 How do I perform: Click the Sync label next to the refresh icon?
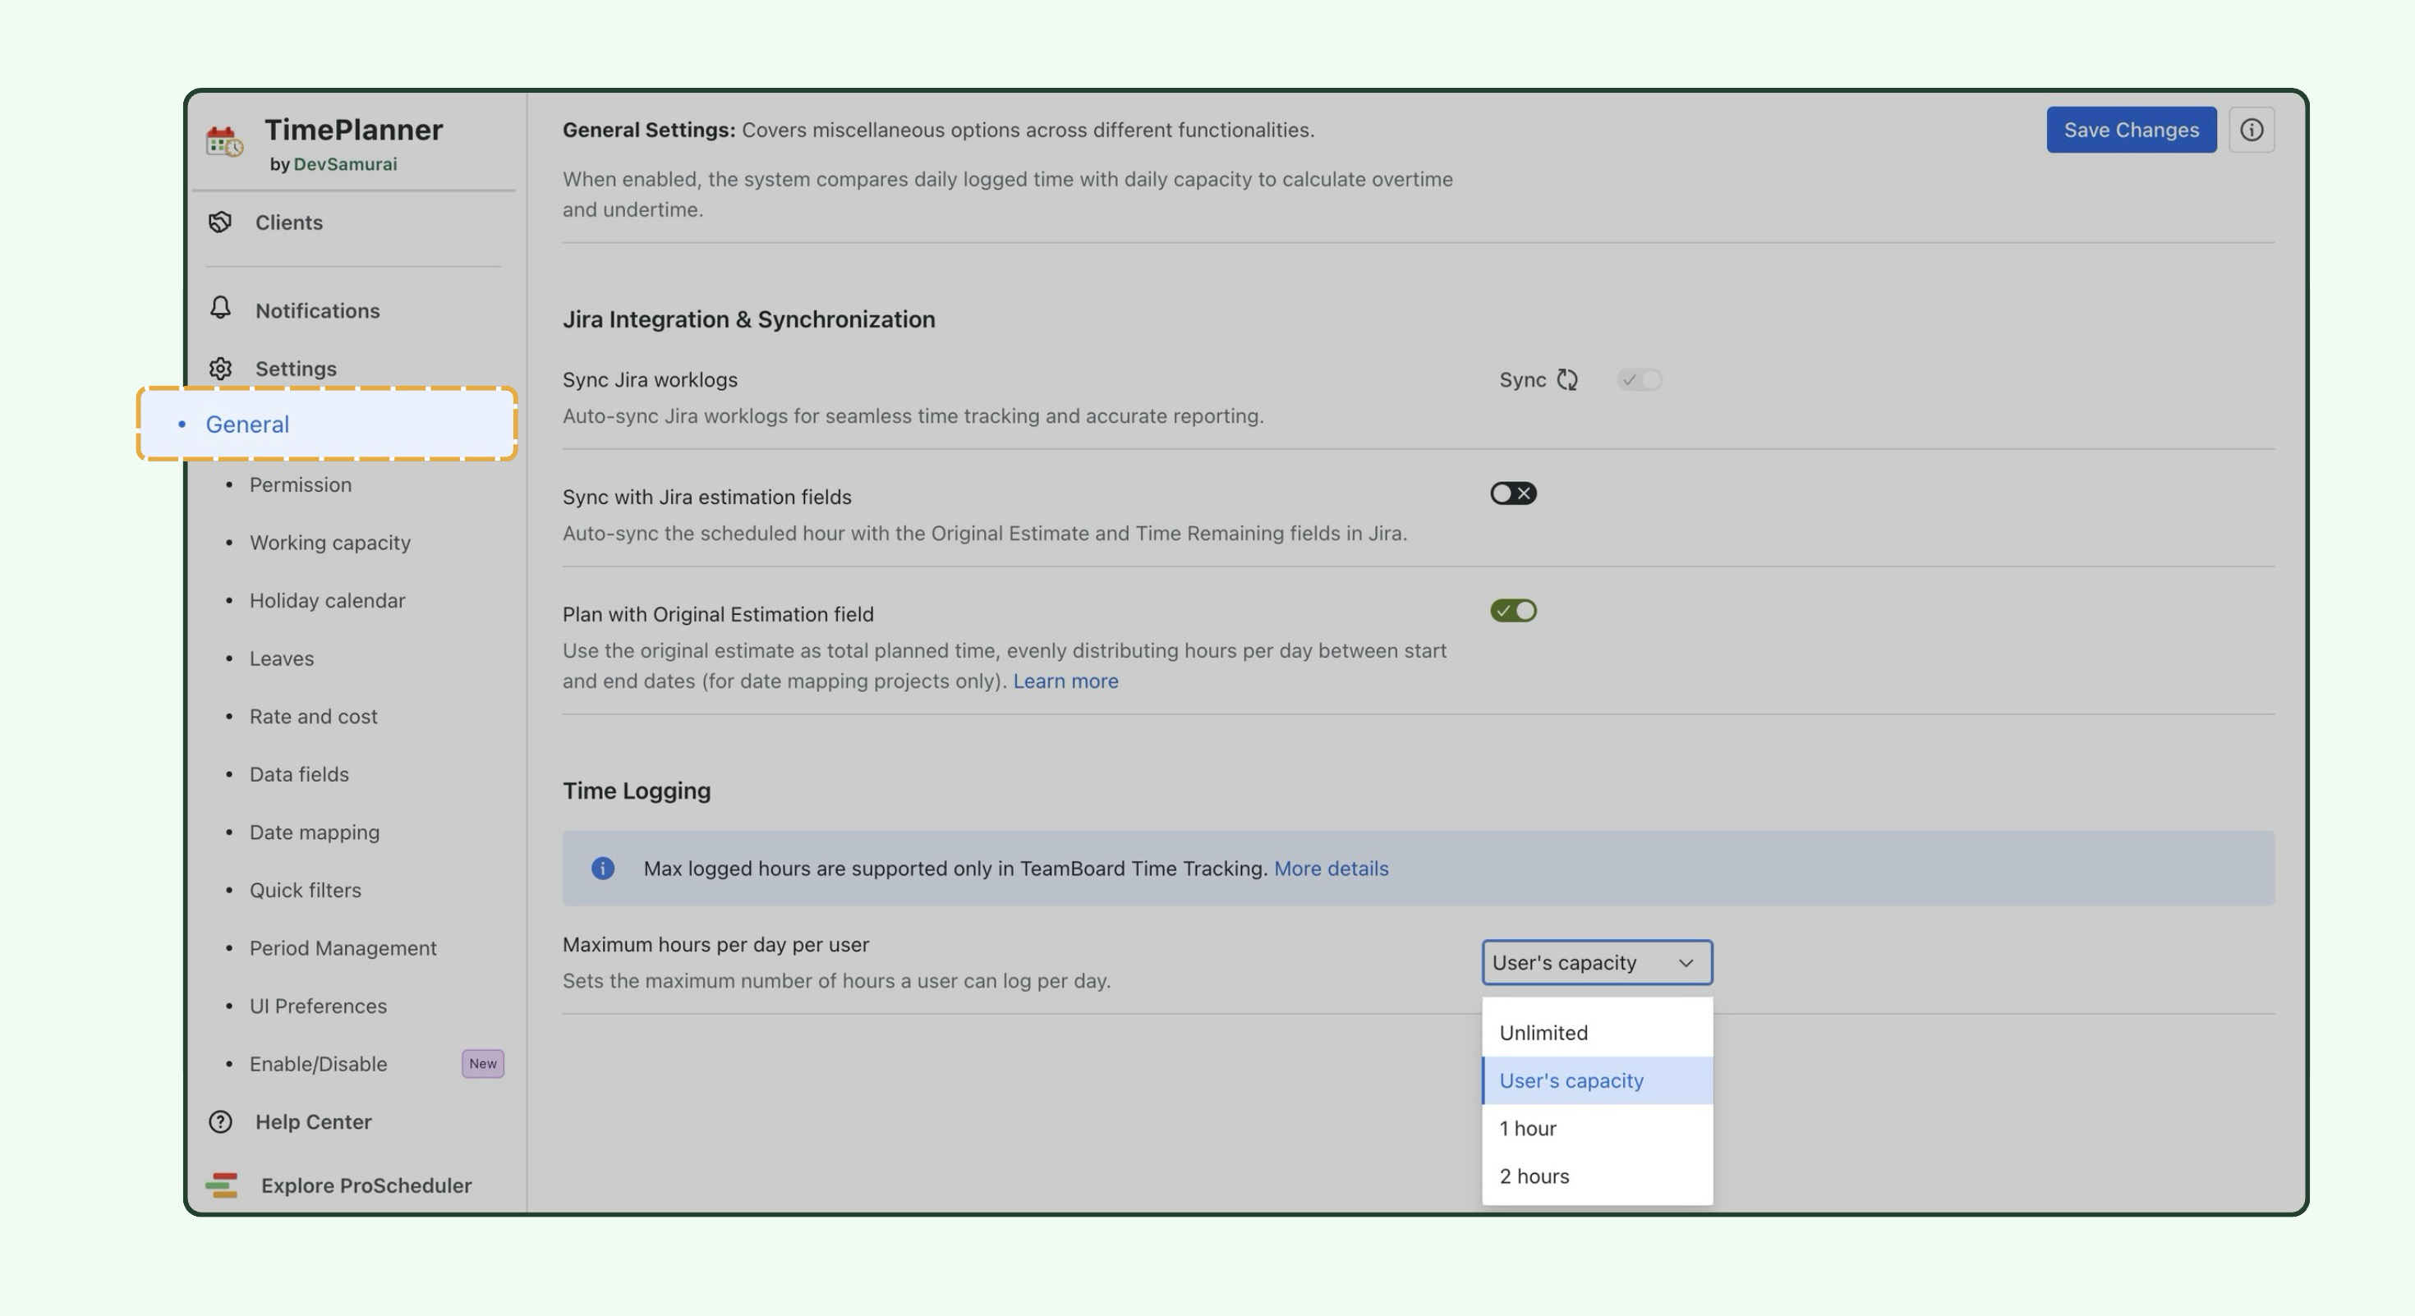coord(1522,379)
